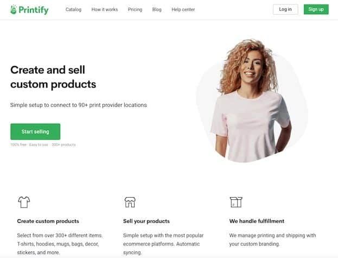Screen dimensions: 338x258
Task: Click the Start selling button
Action: (35, 131)
